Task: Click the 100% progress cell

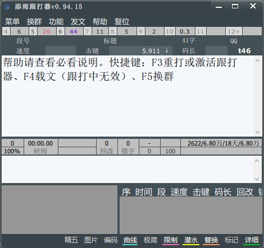Action: click(12, 151)
